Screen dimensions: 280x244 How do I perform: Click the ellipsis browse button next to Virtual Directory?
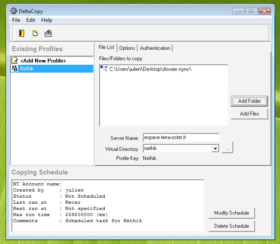[x=227, y=147]
